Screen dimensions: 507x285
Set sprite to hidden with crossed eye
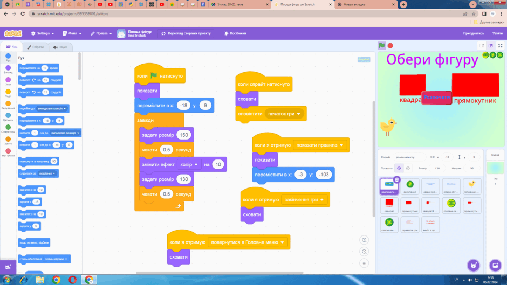click(408, 168)
